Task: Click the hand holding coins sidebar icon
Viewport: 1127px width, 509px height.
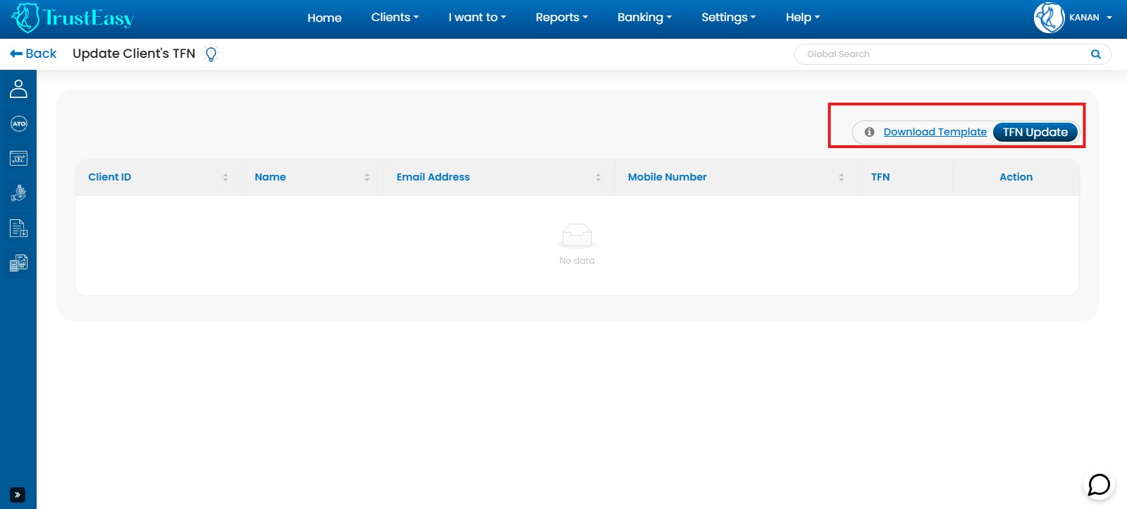Action: (18, 193)
